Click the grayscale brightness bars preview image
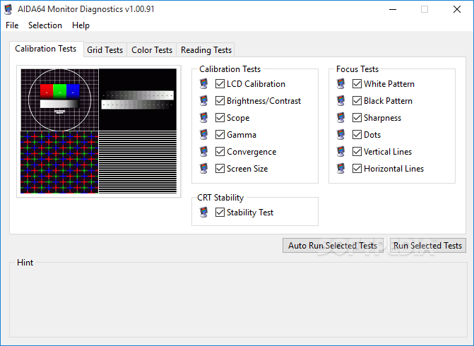 [x=138, y=100]
